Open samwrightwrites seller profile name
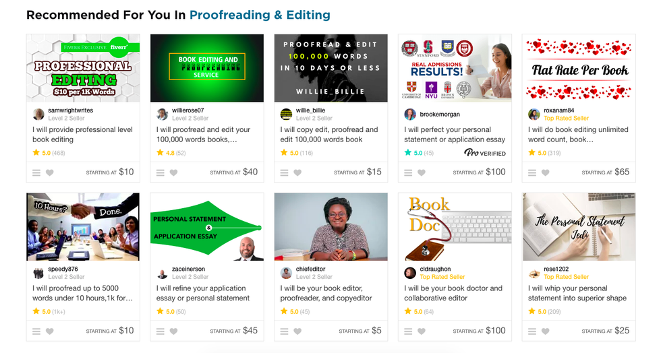661x353 pixels. pyautogui.click(x=70, y=110)
